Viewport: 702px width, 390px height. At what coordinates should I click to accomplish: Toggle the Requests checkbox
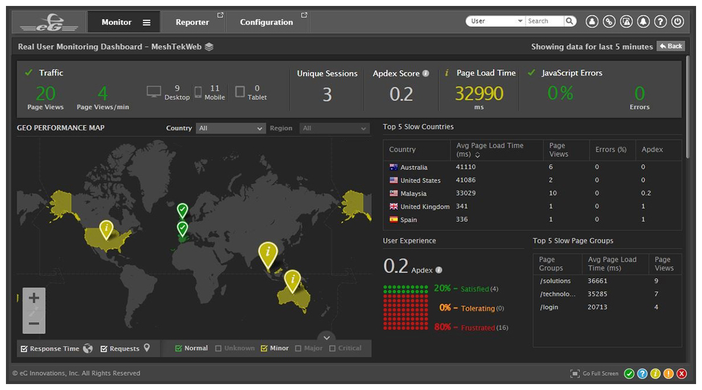point(104,349)
